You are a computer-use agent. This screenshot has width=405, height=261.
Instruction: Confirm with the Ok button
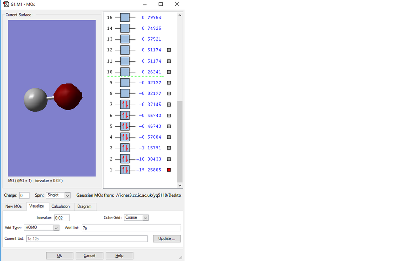tap(60, 256)
